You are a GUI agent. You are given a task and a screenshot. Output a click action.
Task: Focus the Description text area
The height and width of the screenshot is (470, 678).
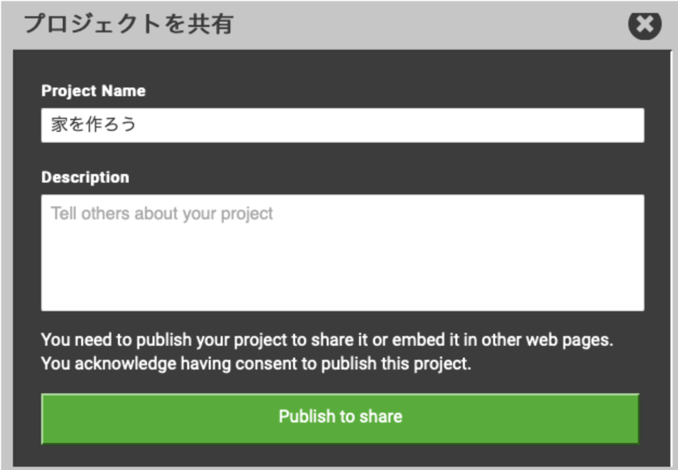(342, 252)
